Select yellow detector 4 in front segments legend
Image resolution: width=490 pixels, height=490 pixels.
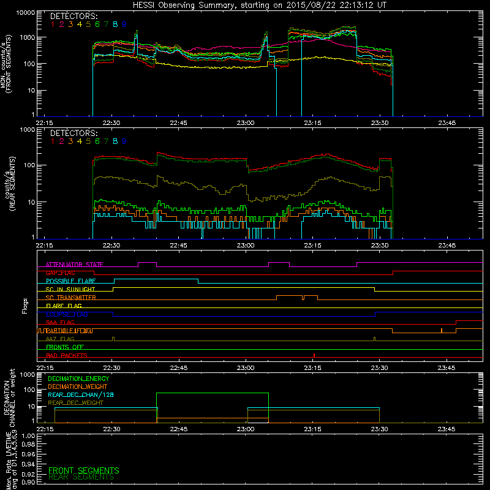tap(80, 24)
